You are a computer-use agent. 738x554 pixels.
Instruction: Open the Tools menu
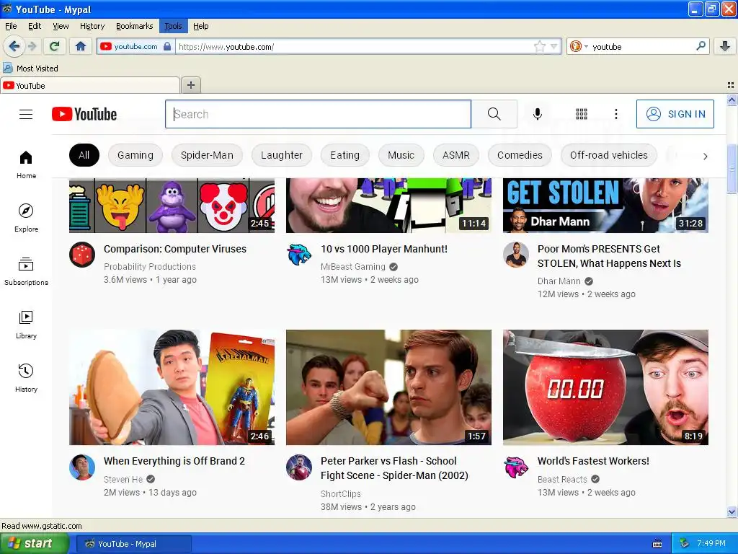pos(173,26)
